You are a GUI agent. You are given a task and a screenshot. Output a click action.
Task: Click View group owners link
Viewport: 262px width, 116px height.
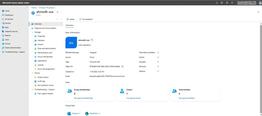click(x=133, y=98)
